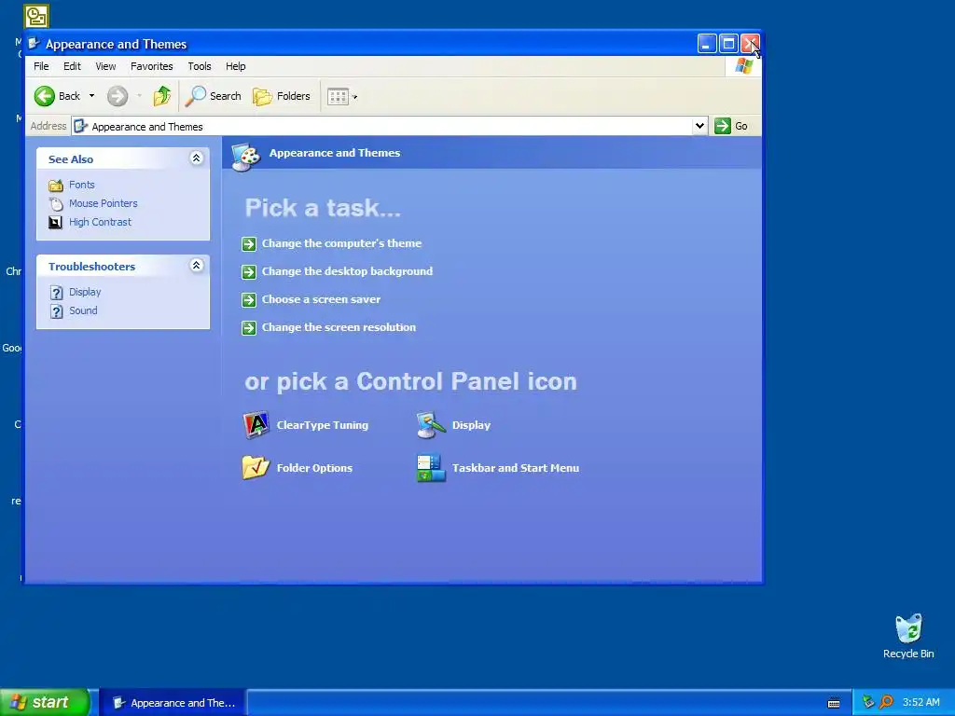Click the green Back arrow icon
The width and height of the screenshot is (955, 716).
pos(45,96)
